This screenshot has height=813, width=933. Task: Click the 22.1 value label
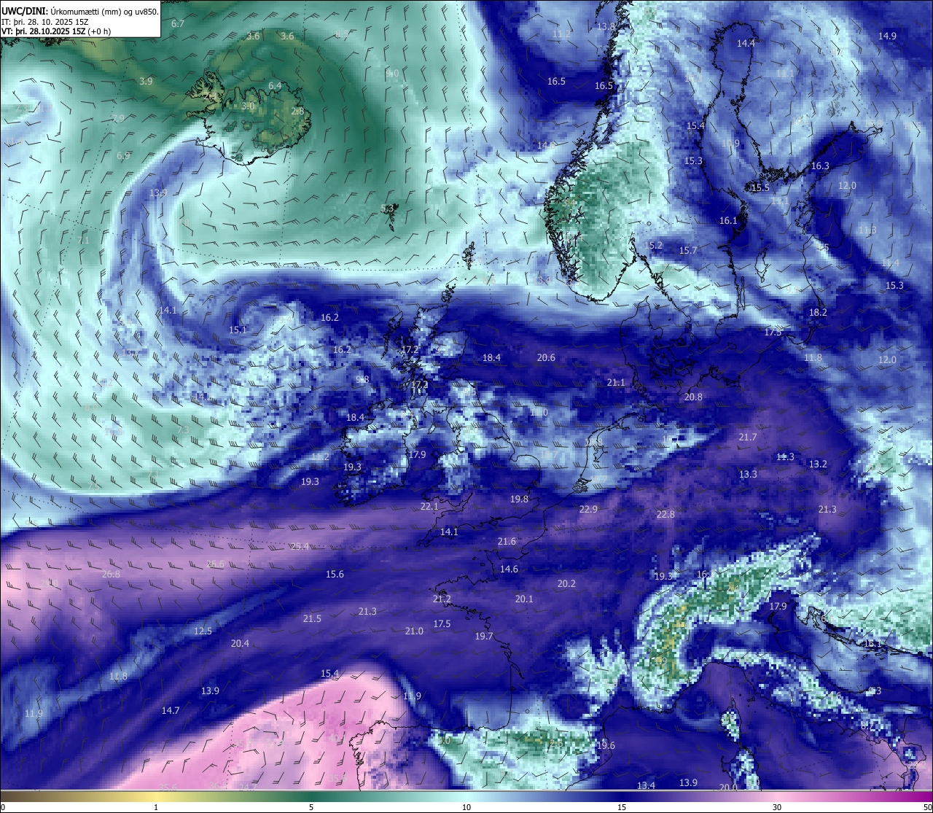pyautogui.click(x=430, y=507)
